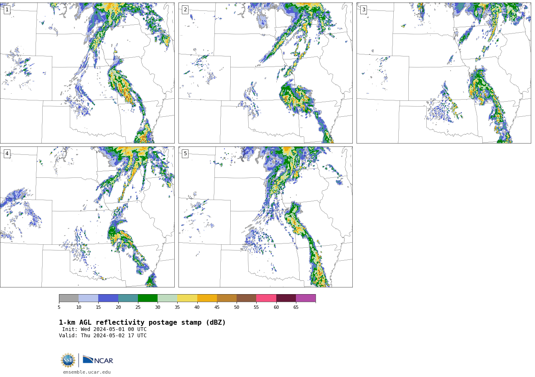The height and width of the screenshot is (377, 535).
Task: Click the NCAR logo
Action: 98,360
